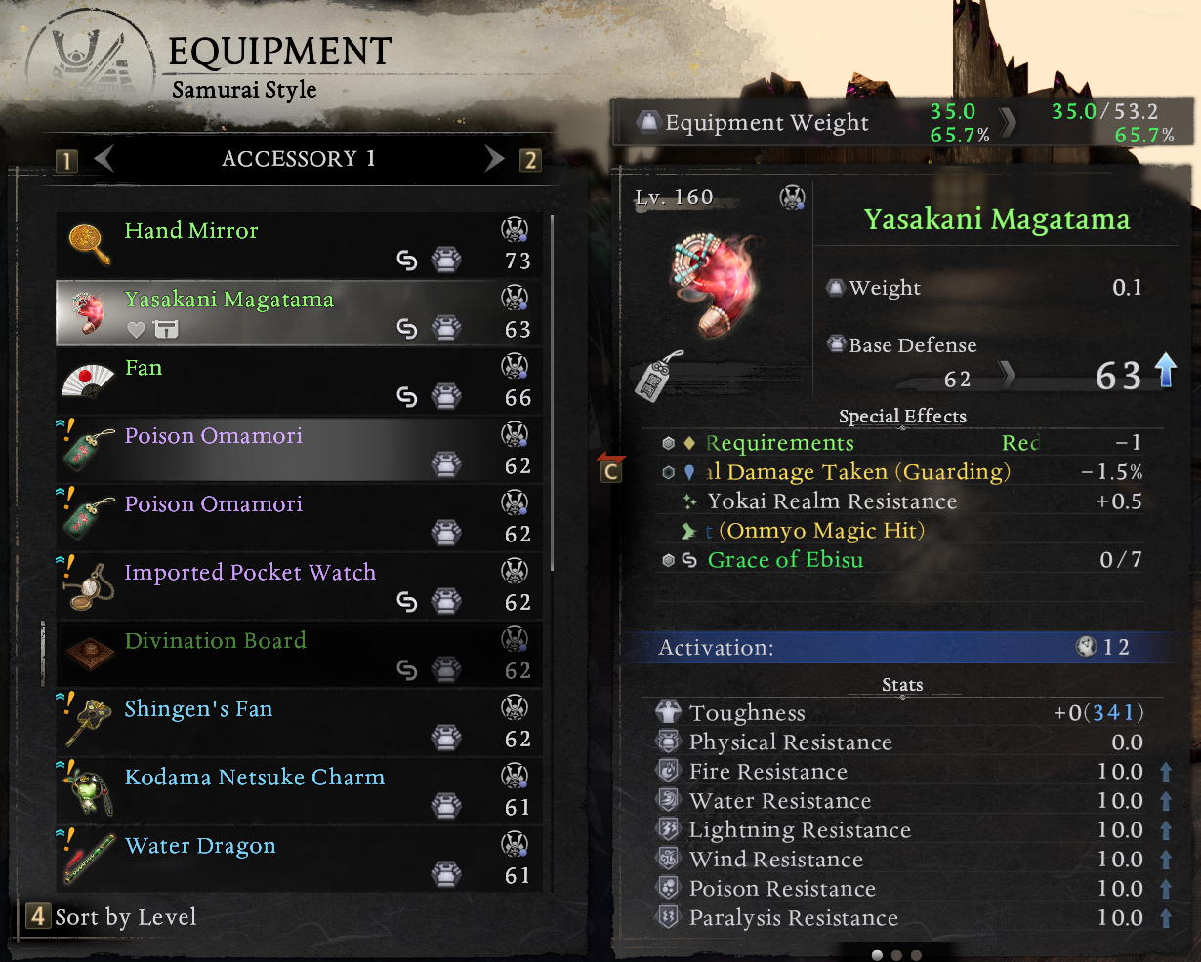Click the Activation bar showing 12
Screen dimensions: 1201x962
(x=899, y=648)
